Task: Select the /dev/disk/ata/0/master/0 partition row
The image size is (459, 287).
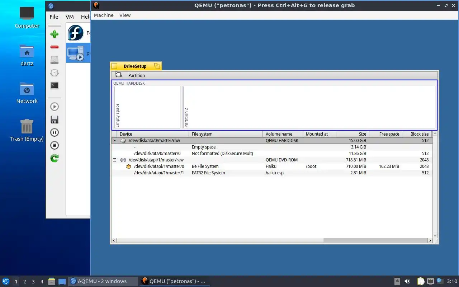Action: click(x=272, y=154)
